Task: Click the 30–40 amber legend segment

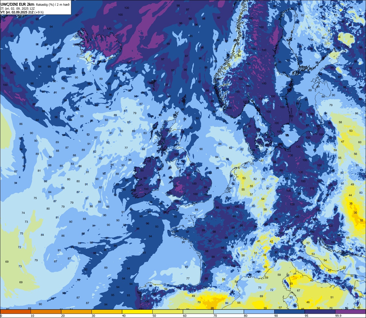Action: pos(107,311)
